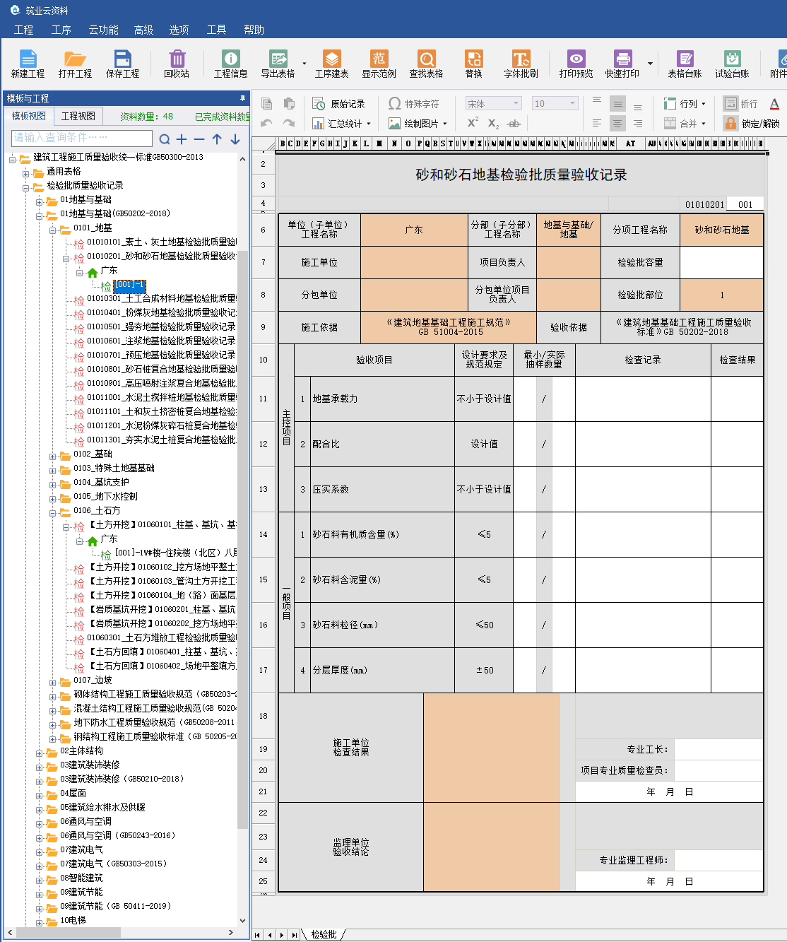This screenshot has height=942, width=787.
Task: Show 显示范例 example display
Action: tap(379, 64)
